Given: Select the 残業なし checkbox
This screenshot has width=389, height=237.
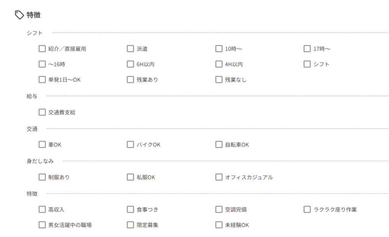Looking at the screenshot, I should (219, 80).
